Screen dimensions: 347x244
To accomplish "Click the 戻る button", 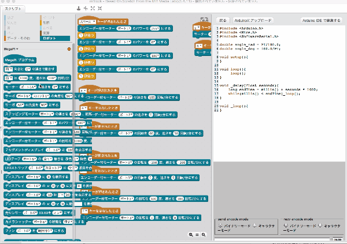I will (223, 21).
